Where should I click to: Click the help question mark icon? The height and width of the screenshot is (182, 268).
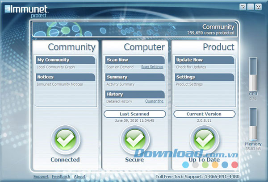click(x=243, y=7)
